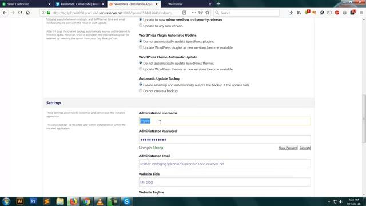Open a new browser tab
Image resolution: width=366 pixels, height=206 pixels.
pyautogui.click(x=218, y=4)
